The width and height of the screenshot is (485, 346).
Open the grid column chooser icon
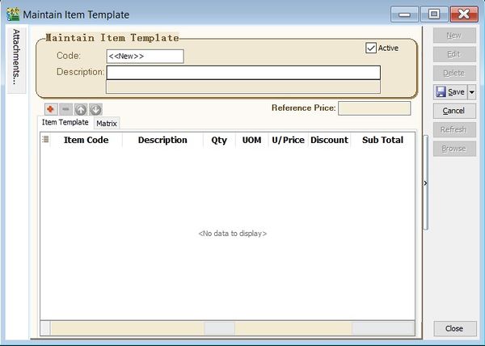pyautogui.click(x=45, y=140)
